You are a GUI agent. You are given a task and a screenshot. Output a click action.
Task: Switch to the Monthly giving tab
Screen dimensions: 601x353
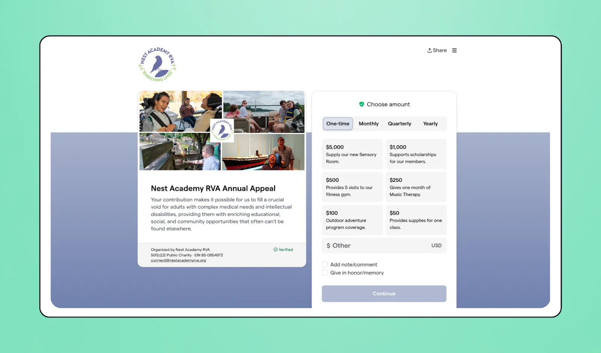pyautogui.click(x=368, y=124)
